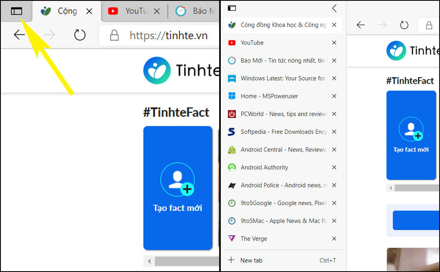Screen dimensions: 440x272
Task: Select Android Police vertical tab
Action: pos(283,185)
